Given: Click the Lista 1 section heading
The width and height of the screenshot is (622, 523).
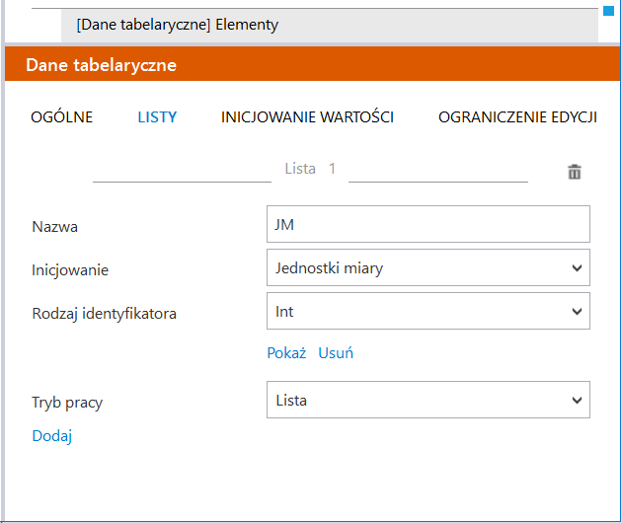Looking at the screenshot, I should [310, 169].
